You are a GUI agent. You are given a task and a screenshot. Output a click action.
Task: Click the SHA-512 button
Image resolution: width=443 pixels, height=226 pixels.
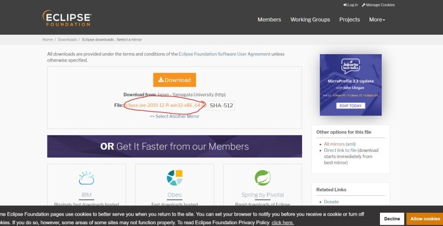pyautogui.click(x=221, y=106)
